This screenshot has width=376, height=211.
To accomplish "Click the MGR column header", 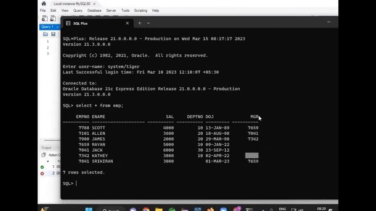I will [254, 117].
